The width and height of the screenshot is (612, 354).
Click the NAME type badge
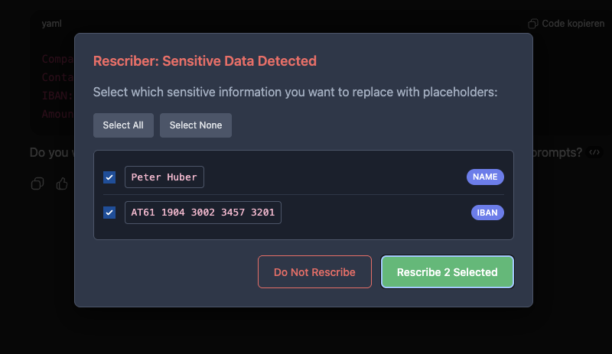[485, 177]
